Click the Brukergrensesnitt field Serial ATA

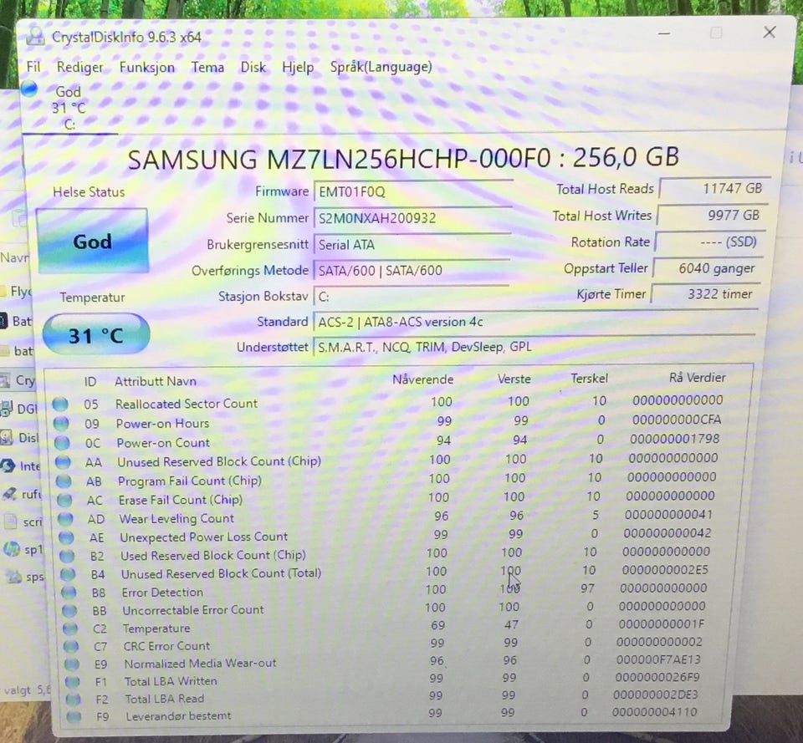[x=412, y=245]
